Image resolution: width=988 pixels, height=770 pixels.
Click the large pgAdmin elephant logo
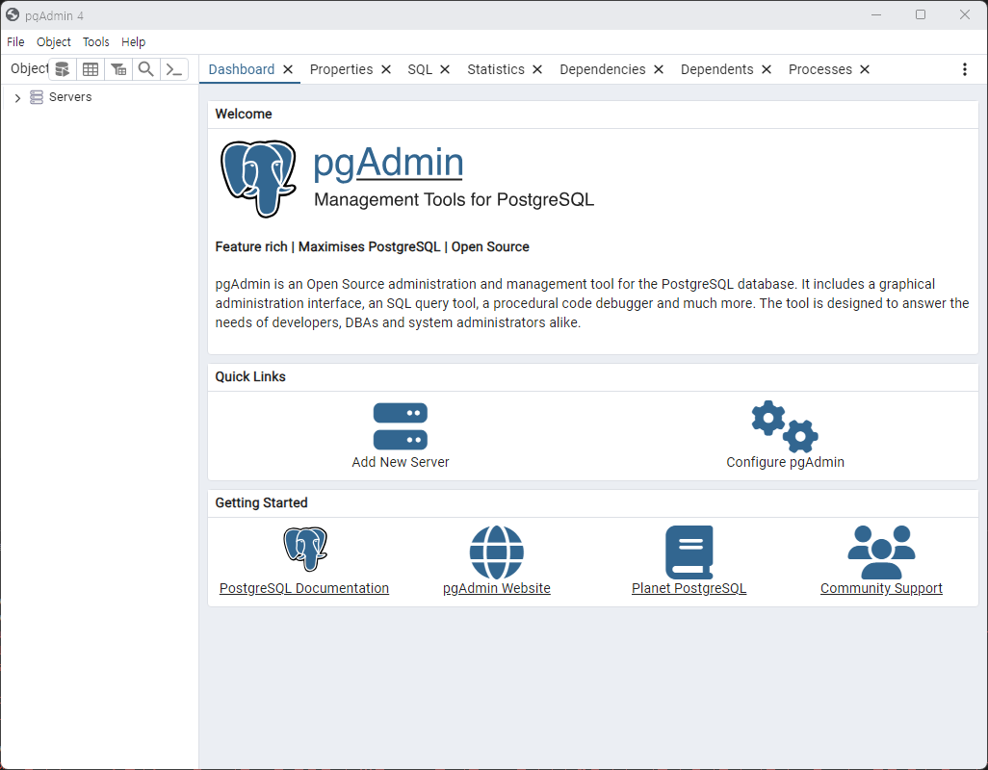tap(258, 178)
